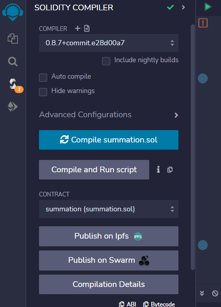Toggle the Auto compile checkbox
221x307 pixels.
(43, 78)
